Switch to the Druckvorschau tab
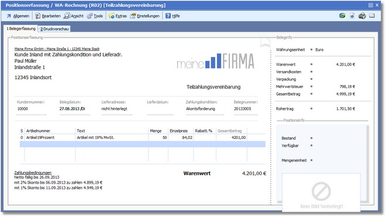 click(55, 29)
